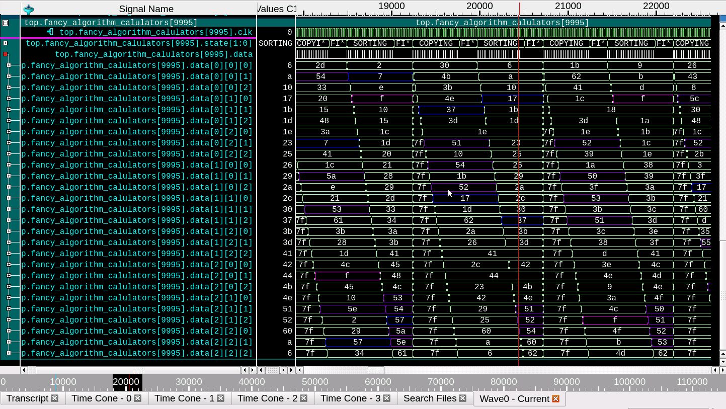Viewport: 726px width, 409px height.
Task: Click the right arrow of waveform horizontal scrollbar
Action: point(715,370)
